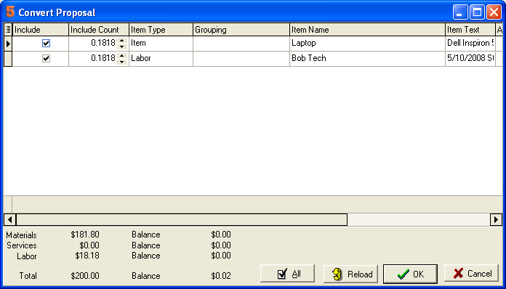506x289 pixels.
Task: Click the Materials amount $181.80
Action: coord(85,235)
